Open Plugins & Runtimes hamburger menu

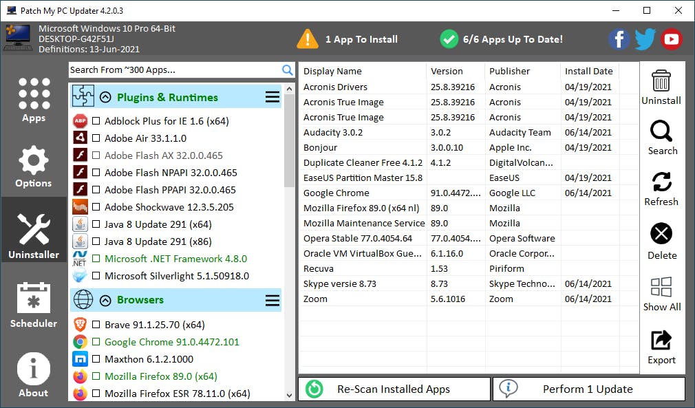(272, 97)
